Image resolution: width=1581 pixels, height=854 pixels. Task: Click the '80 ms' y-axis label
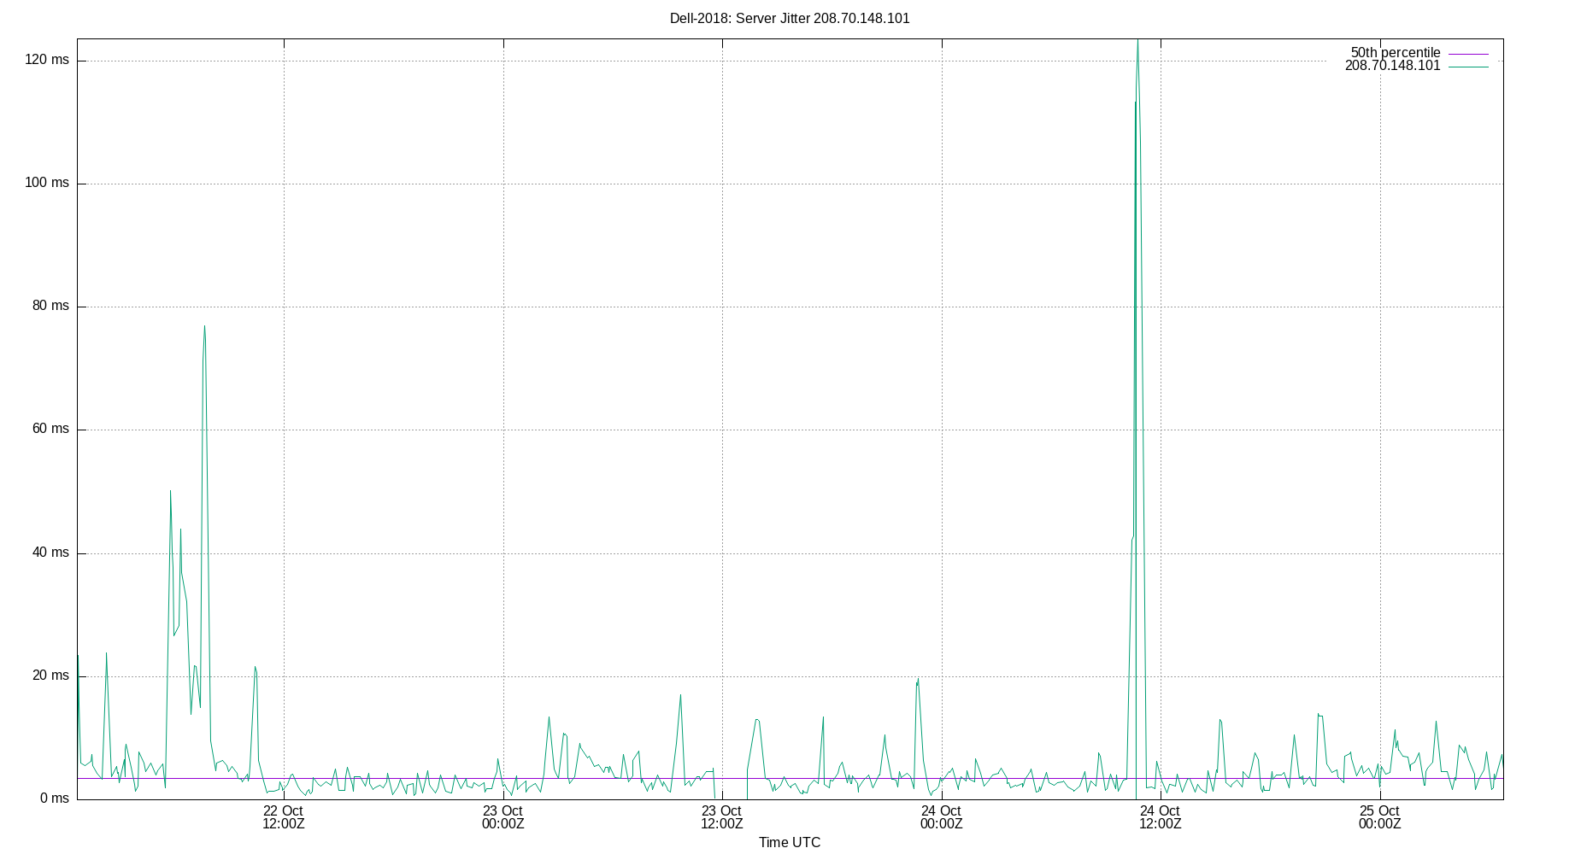coord(50,306)
